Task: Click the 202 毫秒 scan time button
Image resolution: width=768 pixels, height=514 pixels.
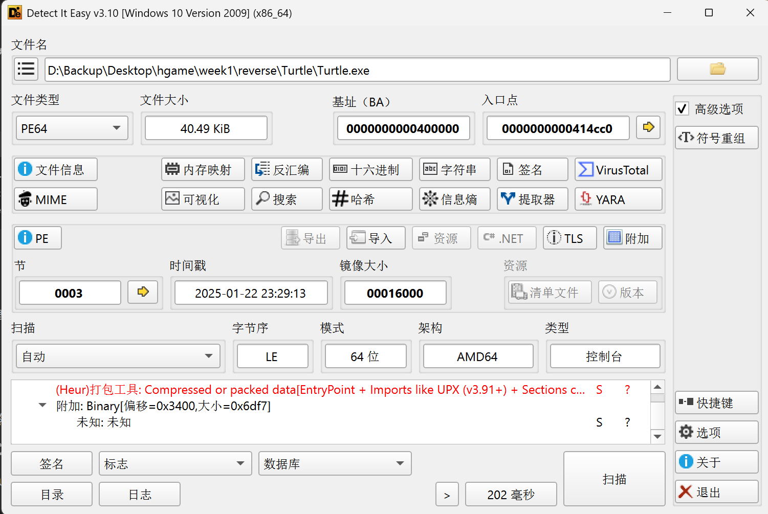Action: point(511,494)
